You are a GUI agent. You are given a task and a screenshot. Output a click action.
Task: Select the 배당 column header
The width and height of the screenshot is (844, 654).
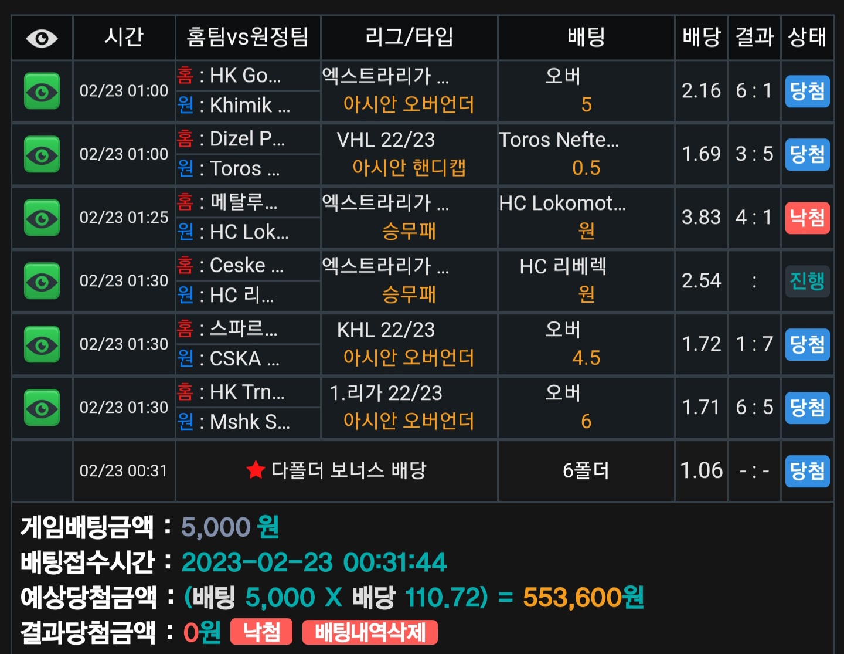coord(701,37)
